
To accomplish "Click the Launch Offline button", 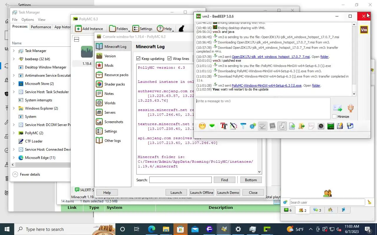I will pyautogui.click(x=202, y=193).
